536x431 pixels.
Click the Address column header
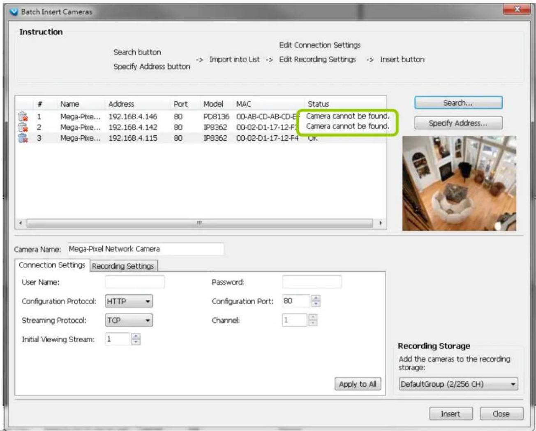(x=121, y=104)
